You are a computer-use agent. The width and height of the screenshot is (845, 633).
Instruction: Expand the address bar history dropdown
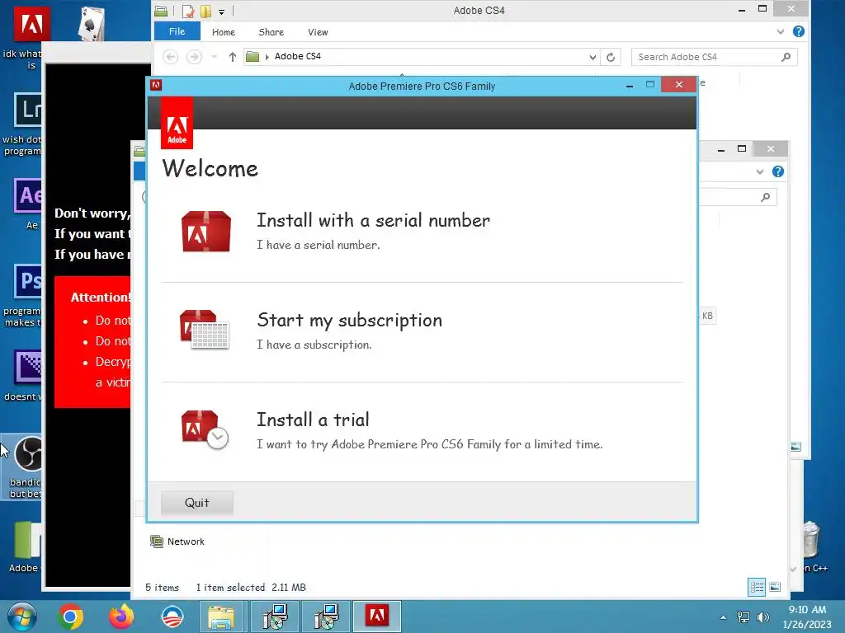pos(592,57)
